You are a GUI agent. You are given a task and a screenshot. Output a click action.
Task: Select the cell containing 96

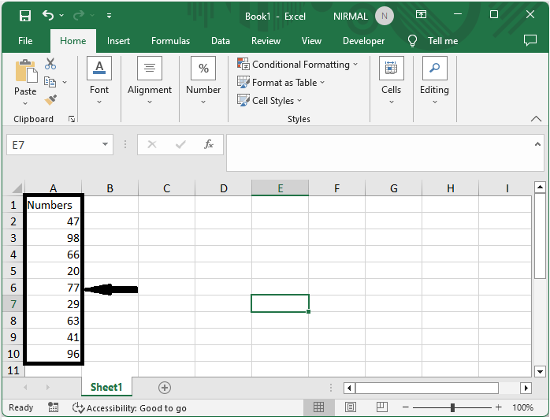54,354
